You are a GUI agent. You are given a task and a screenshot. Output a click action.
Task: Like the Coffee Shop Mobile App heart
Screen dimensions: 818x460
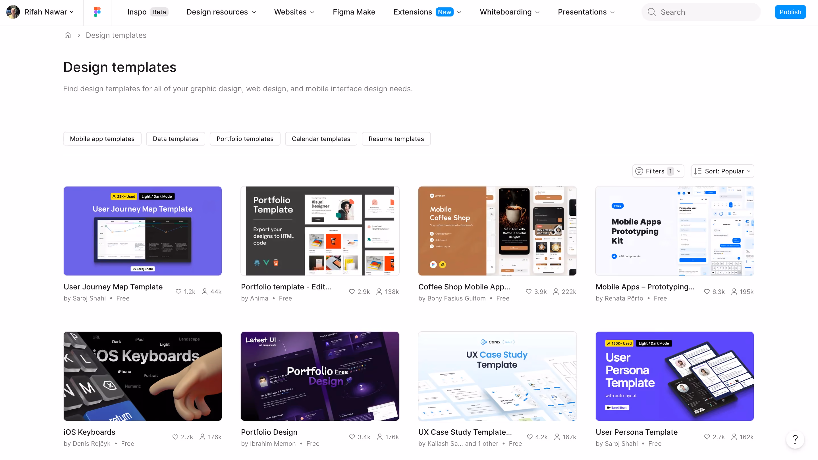click(x=529, y=292)
